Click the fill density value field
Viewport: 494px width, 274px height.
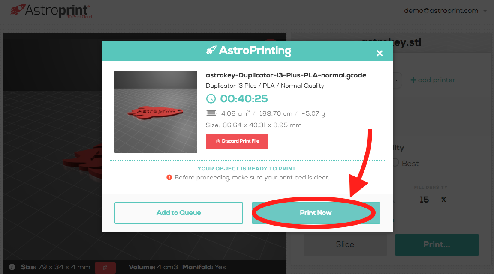pos(425,200)
